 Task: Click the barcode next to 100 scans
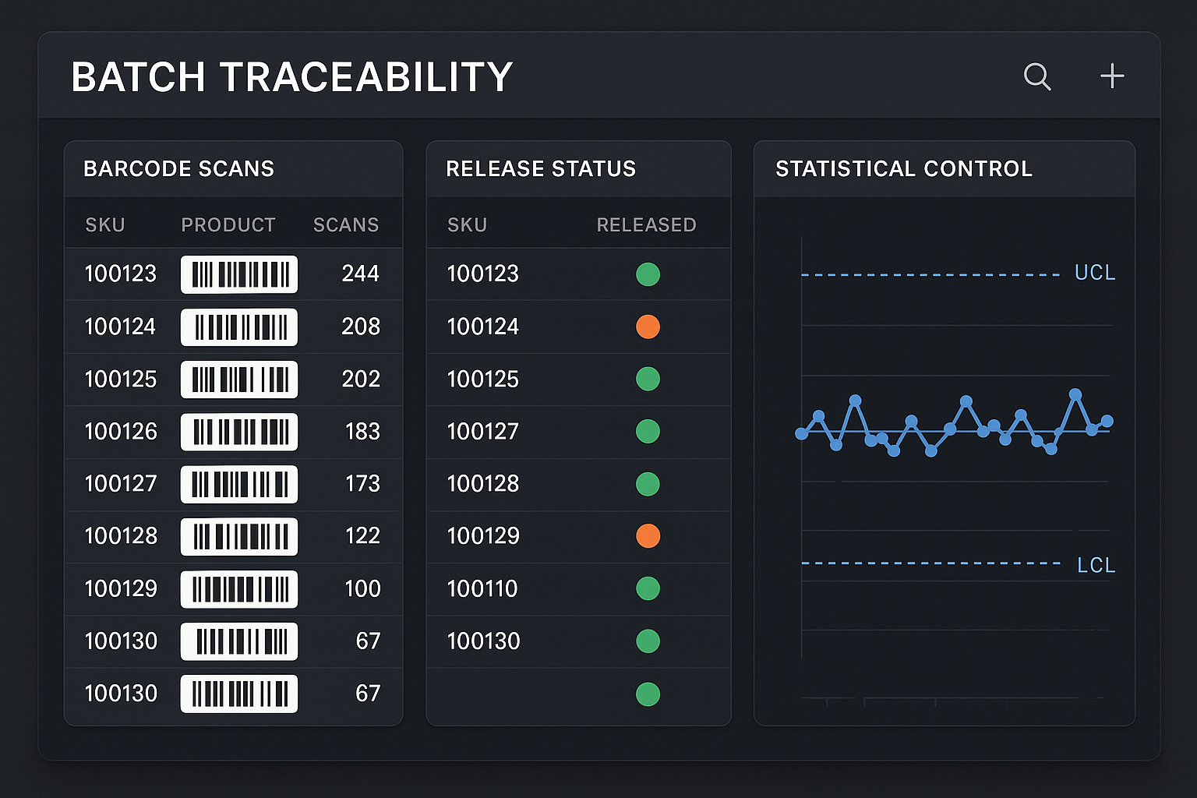coord(238,589)
